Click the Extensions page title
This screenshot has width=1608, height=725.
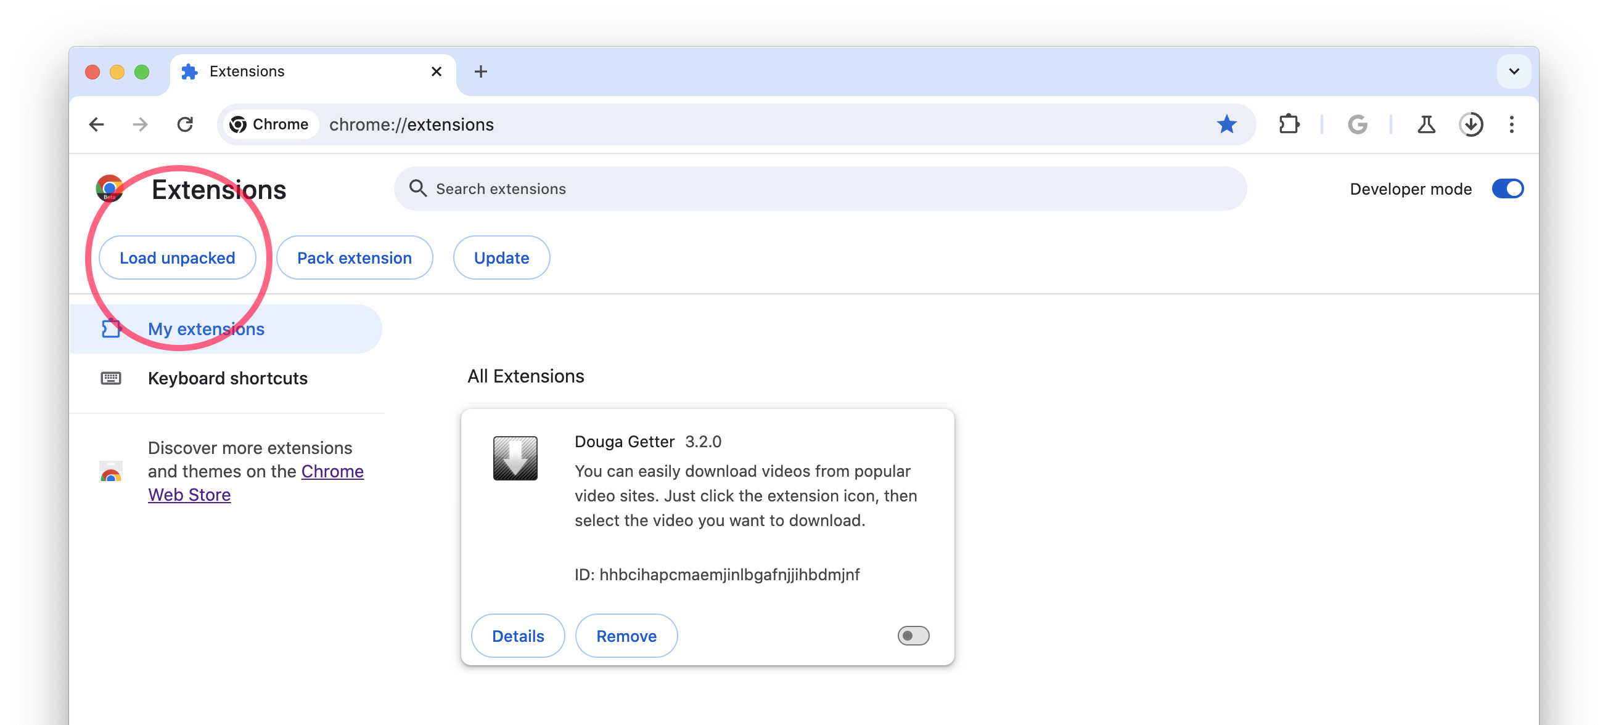[218, 190]
